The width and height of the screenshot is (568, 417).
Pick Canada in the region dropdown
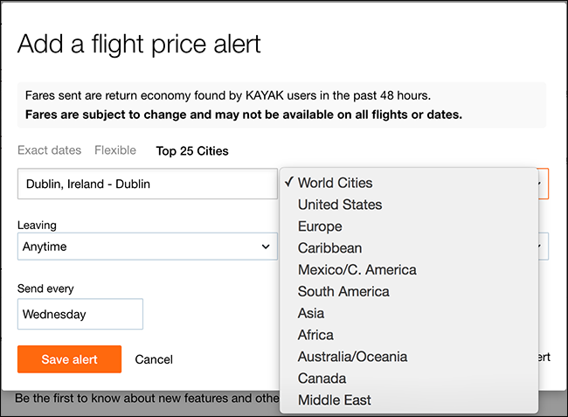322,379
